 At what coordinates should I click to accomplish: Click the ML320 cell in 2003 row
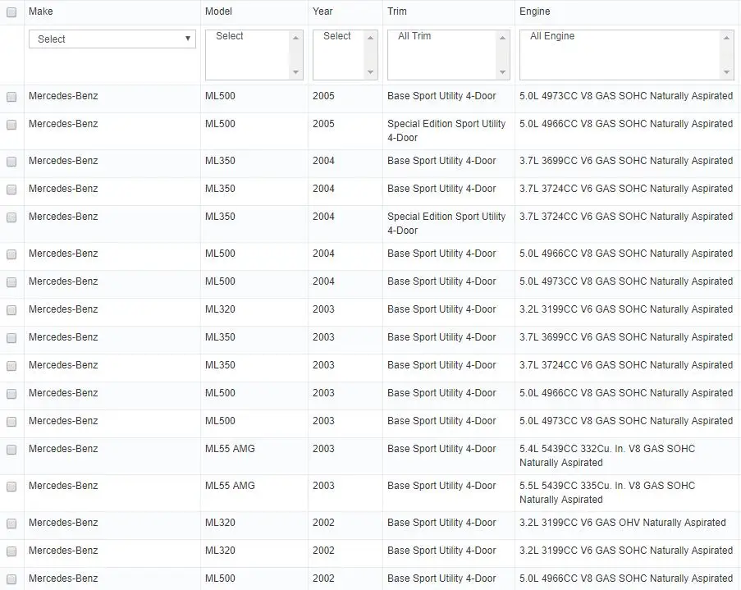(220, 309)
